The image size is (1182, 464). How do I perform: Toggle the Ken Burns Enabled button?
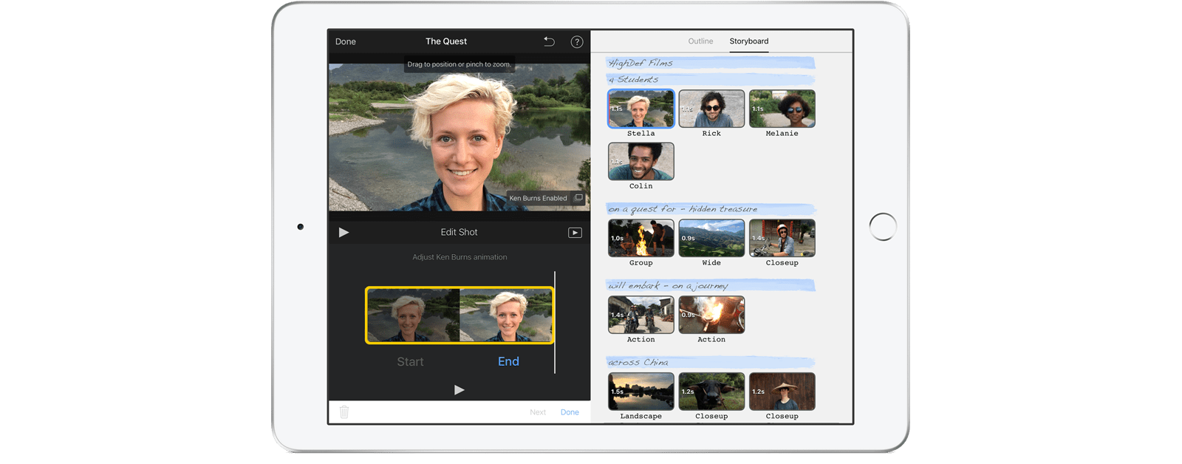point(546,198)
